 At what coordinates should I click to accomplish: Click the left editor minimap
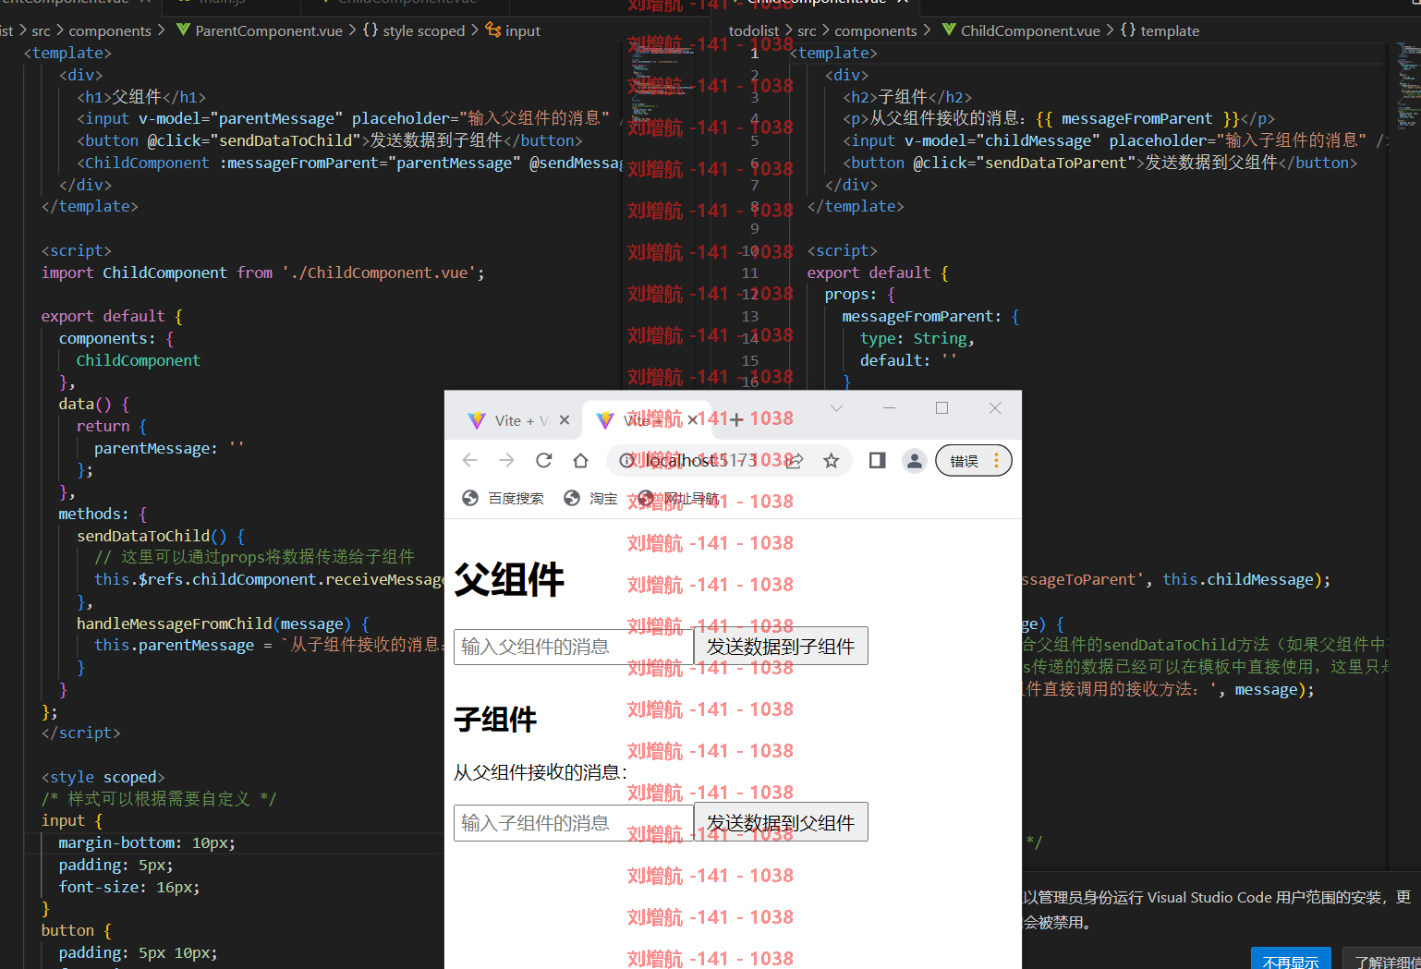click(662, 85)
